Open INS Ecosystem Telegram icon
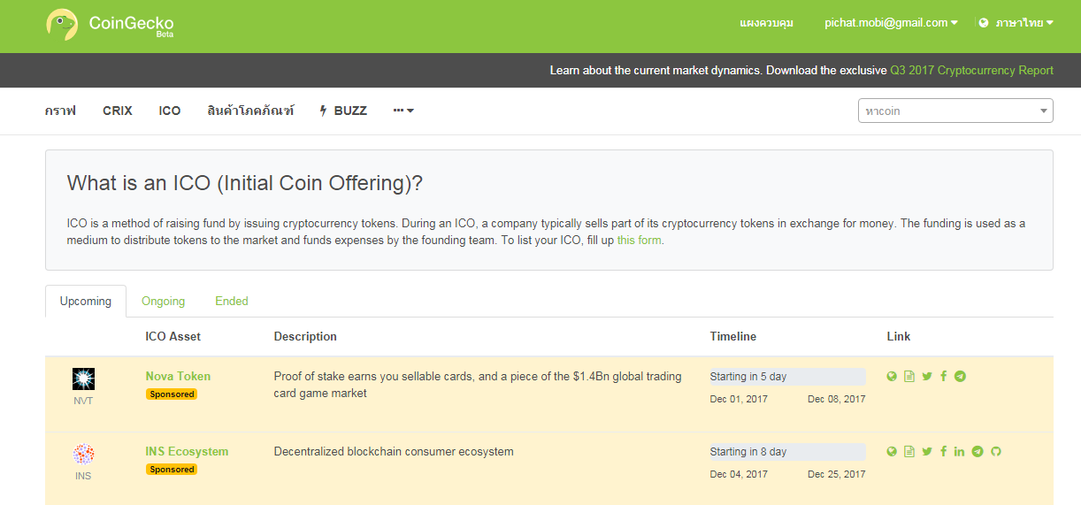The height and width of the screenshot is (505, 1081). pyautogui.click(x=977, y=451)
